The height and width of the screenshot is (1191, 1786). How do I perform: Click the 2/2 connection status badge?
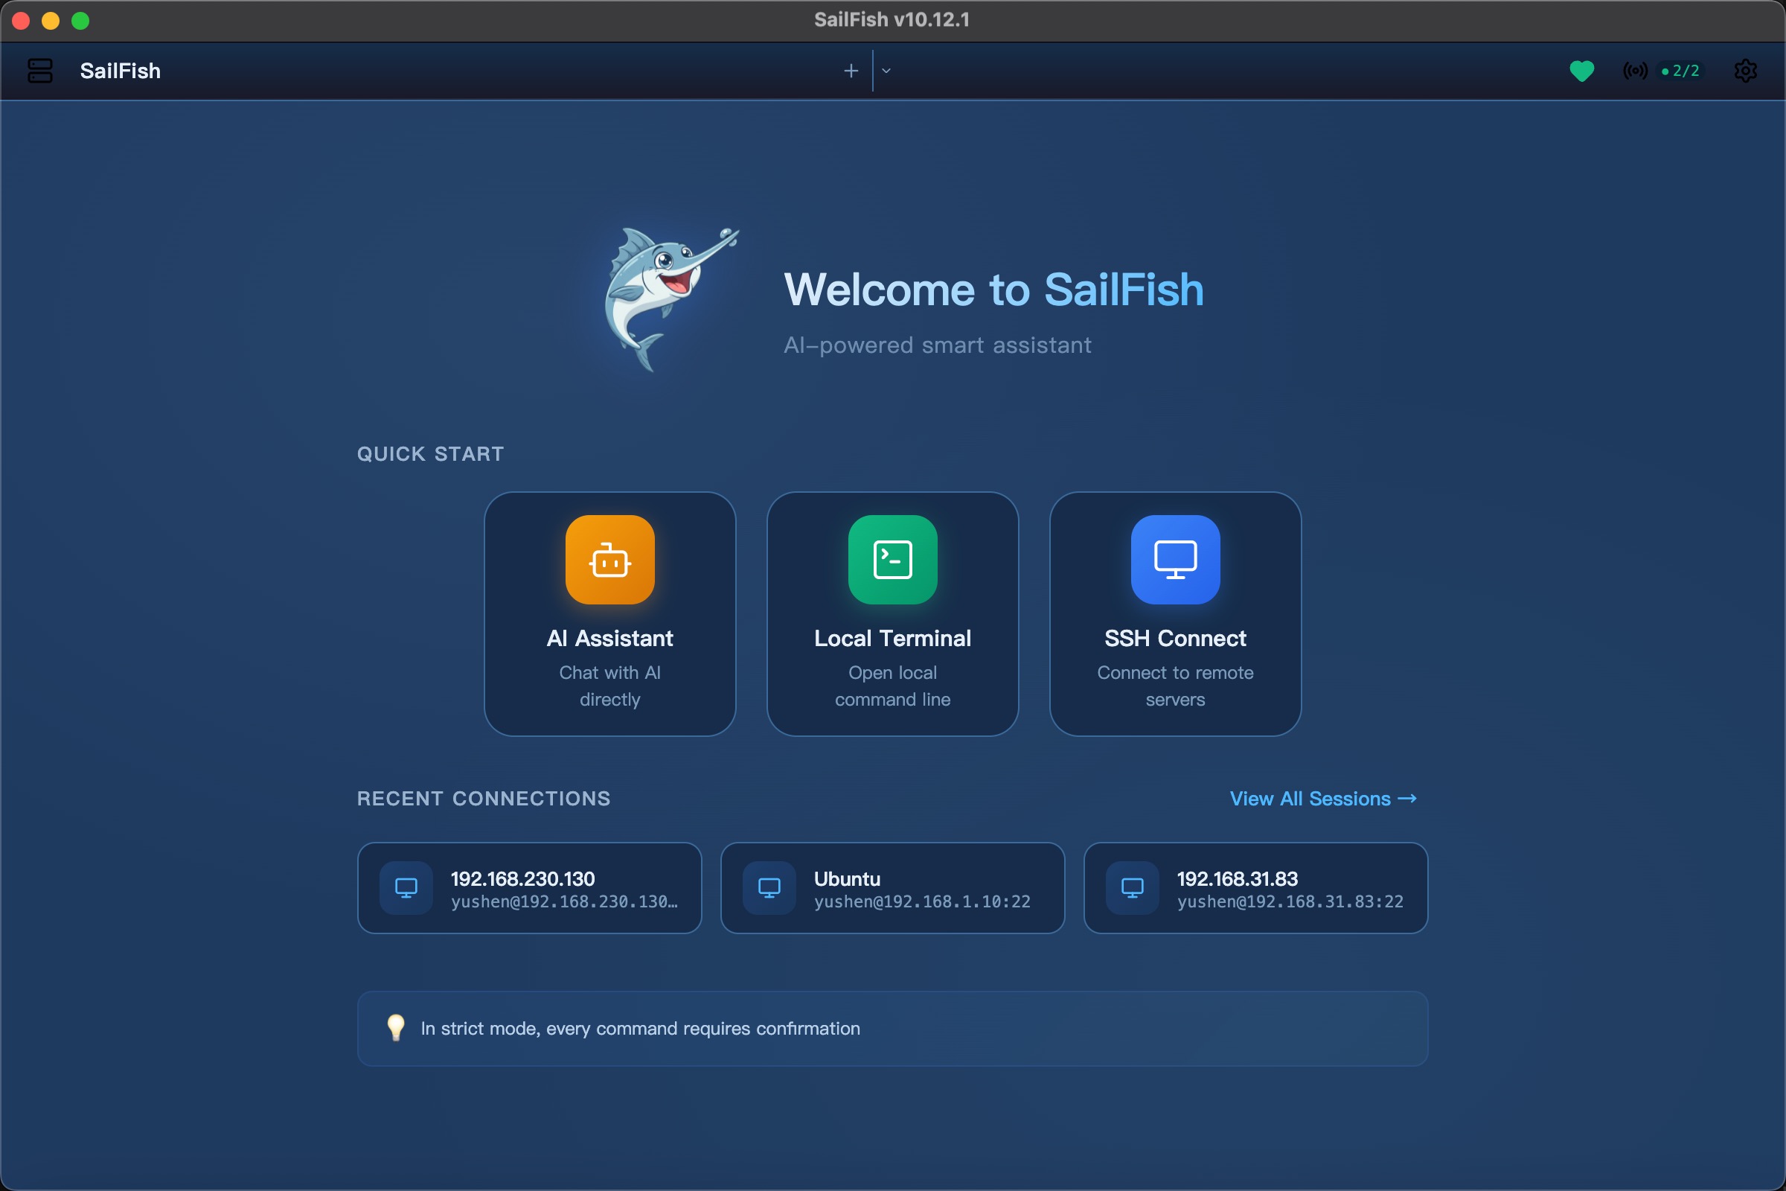coord(1680,71)
